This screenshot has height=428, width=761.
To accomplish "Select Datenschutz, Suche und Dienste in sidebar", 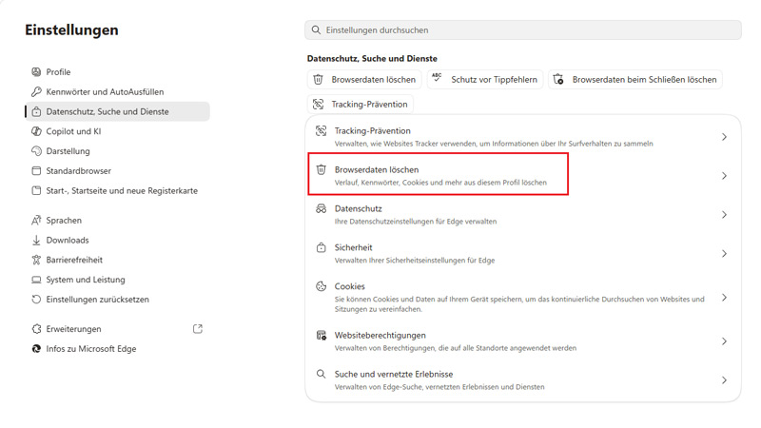I will click(x=117, y=111).
